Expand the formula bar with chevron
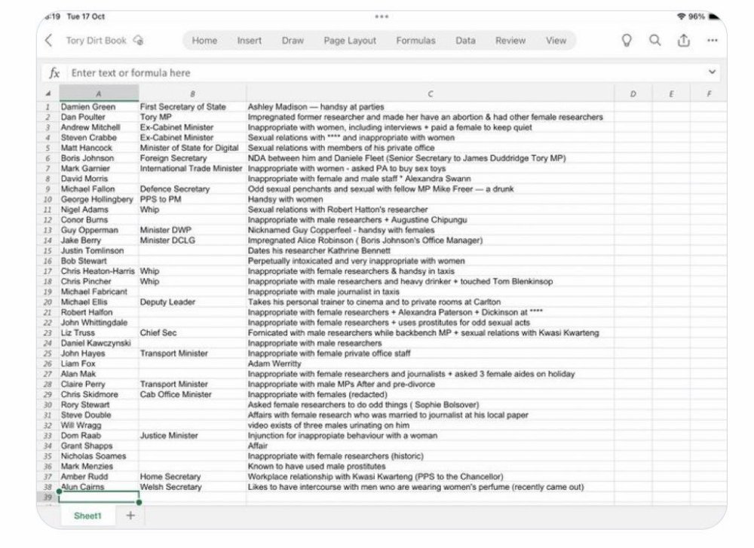The height and width of the screenshot is (548, 754). click(x=711, y=72)
